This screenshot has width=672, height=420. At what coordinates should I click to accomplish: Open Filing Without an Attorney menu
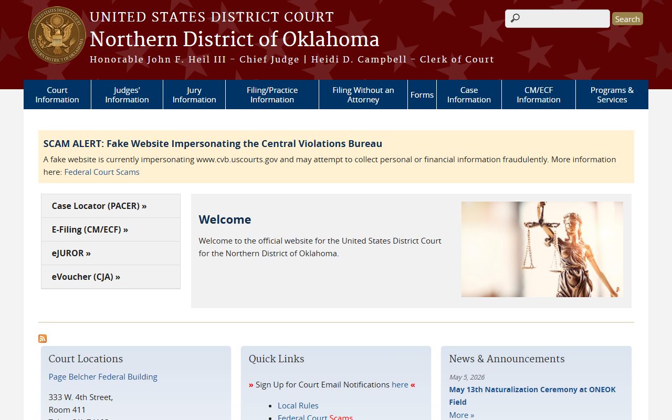point(363,94)
